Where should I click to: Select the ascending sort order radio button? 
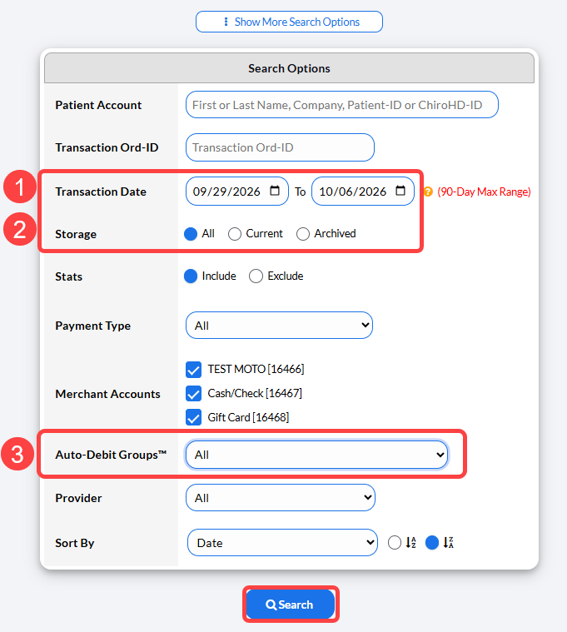click(395, 543)
